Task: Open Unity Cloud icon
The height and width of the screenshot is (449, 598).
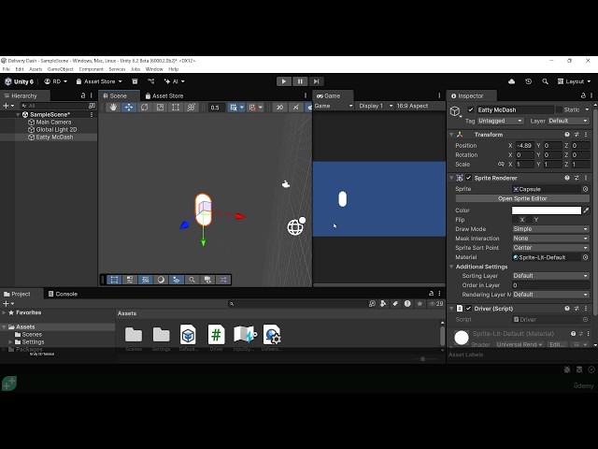Action: tap(511, 81)
